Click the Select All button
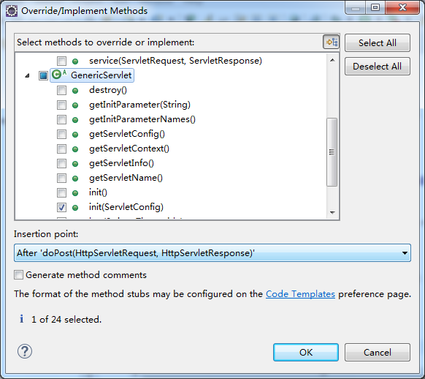 [x=378, y=42]
